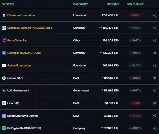Sort by the ENTITIES column header
The width and height of the screenshot is (159, 134).
pyautogui.click(x=7, y=4)
